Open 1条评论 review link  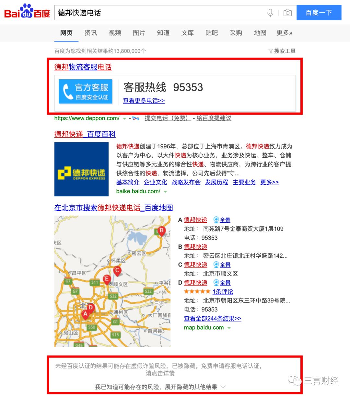[x=223, y=292]
